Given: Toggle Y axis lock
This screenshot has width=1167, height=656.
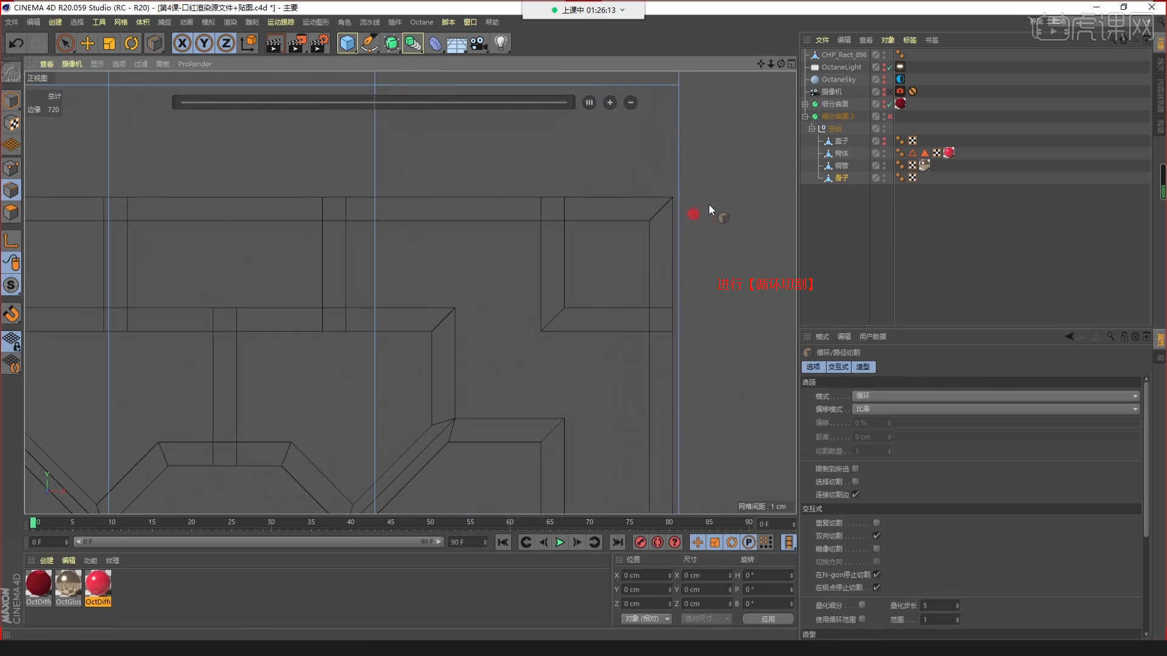Looking at the screenshot, I should [x=204, y=43].
